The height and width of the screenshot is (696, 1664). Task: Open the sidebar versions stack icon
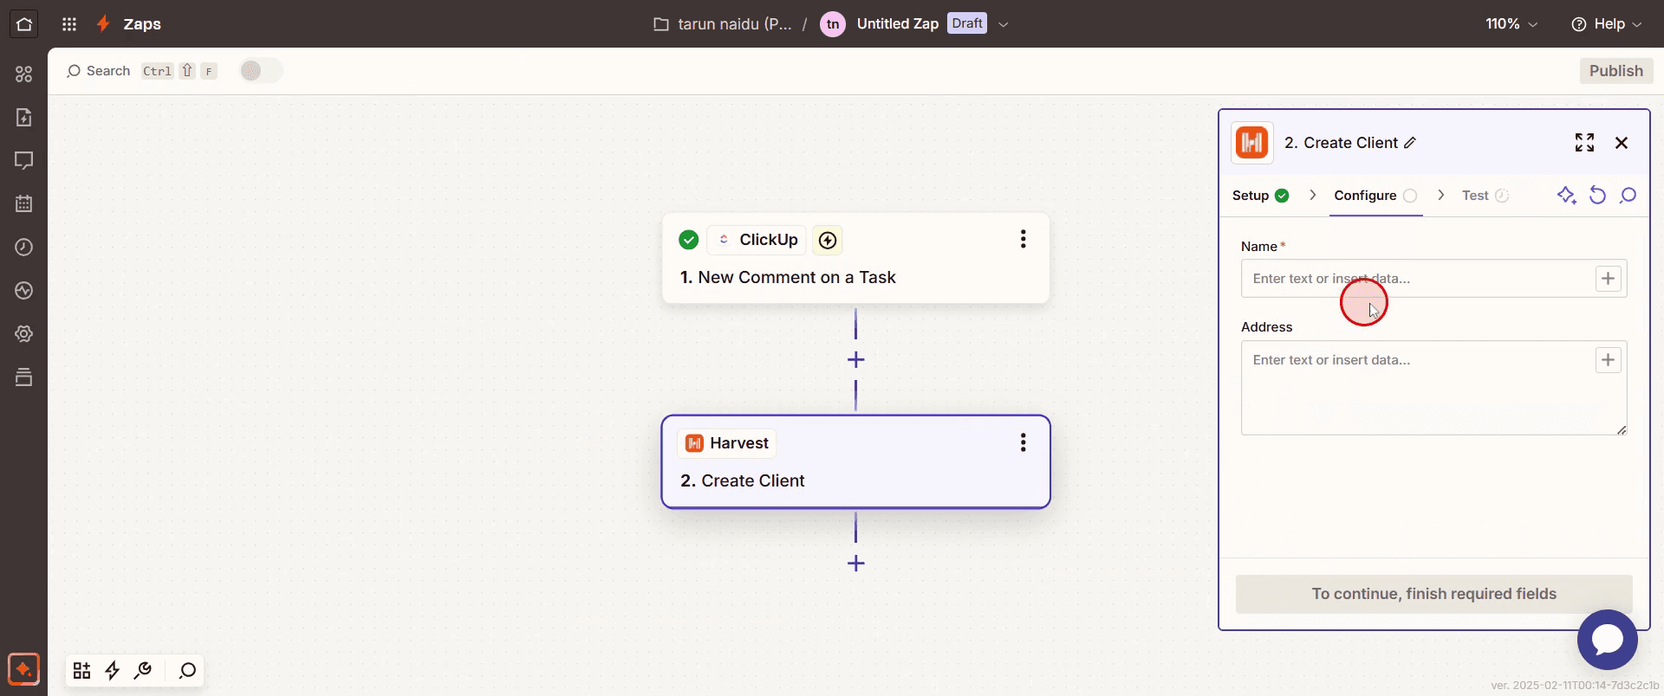24,377
